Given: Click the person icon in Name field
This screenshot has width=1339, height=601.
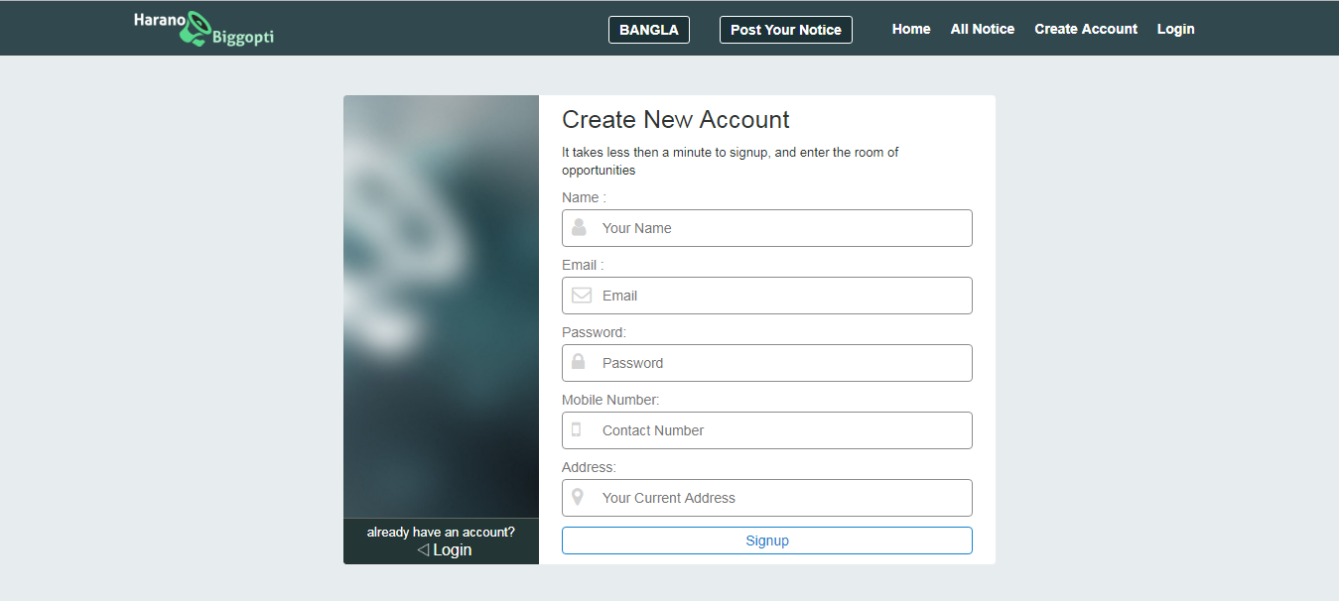Looking at the screenshot, I should (580, 227).
